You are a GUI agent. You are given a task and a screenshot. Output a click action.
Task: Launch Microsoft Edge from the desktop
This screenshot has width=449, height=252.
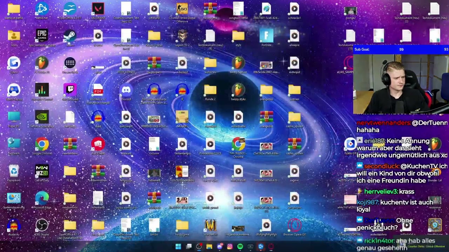[42, 200]
